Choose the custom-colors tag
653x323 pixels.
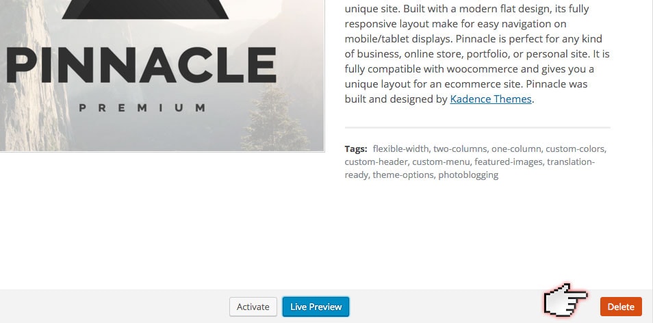click(576, 148)
